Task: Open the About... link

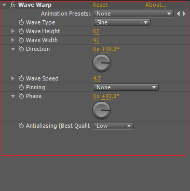Action: pos(156,5)
